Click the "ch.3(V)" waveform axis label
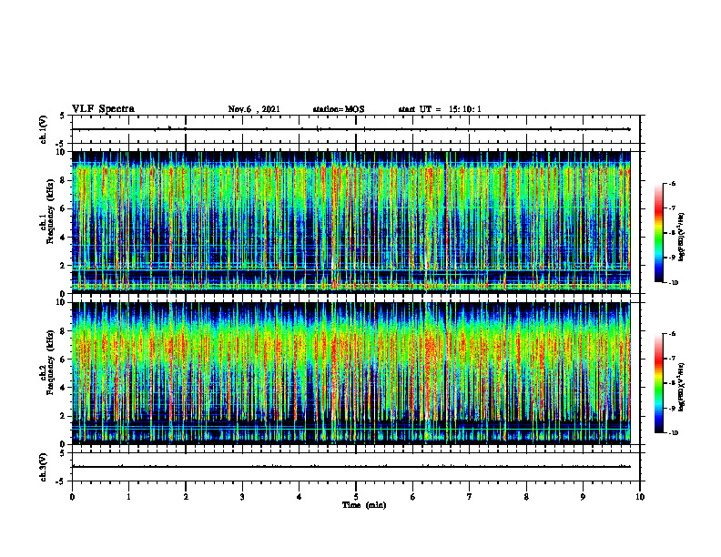This screenshot has width=721, height=557. coord(43,467)
